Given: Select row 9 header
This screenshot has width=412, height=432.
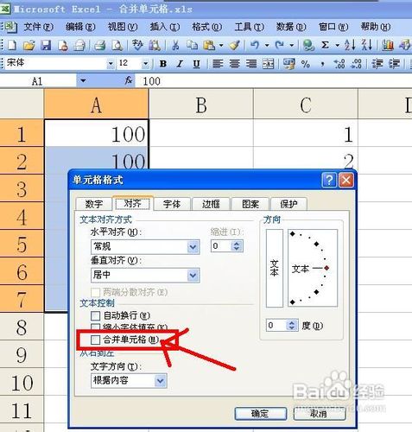Looking at the screenshot, I should pos(22,354).
